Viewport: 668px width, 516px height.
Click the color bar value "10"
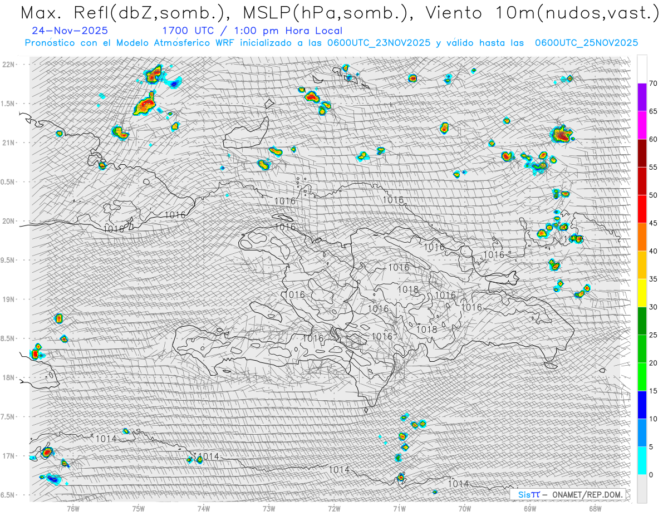click(x=653, y=419)
